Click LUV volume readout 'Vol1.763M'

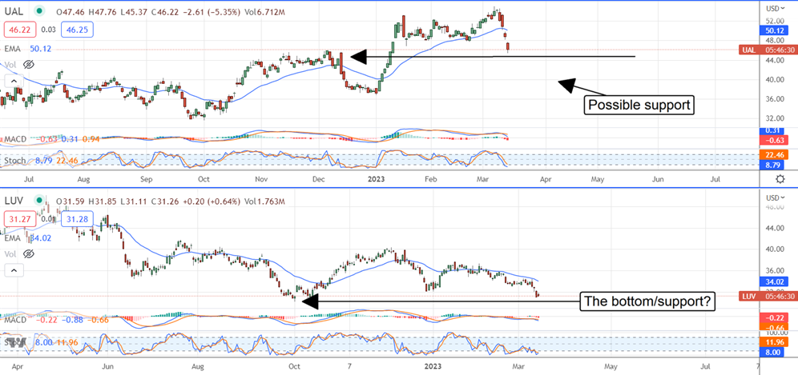[x=265, y=201]
